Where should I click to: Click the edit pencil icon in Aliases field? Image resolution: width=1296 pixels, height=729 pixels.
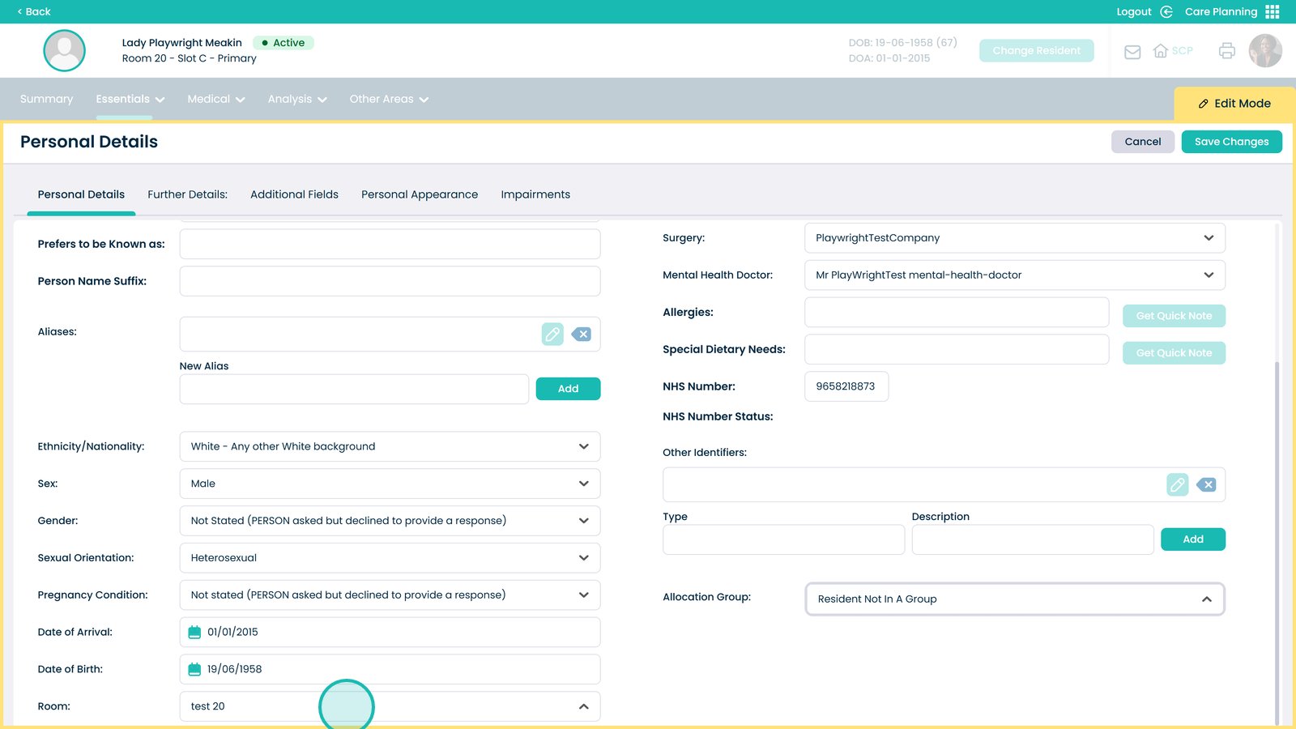(x=552, y=335)
